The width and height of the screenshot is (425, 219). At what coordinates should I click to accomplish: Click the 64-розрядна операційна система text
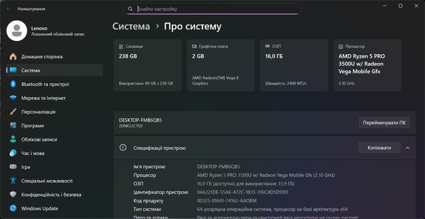(272, 209)
